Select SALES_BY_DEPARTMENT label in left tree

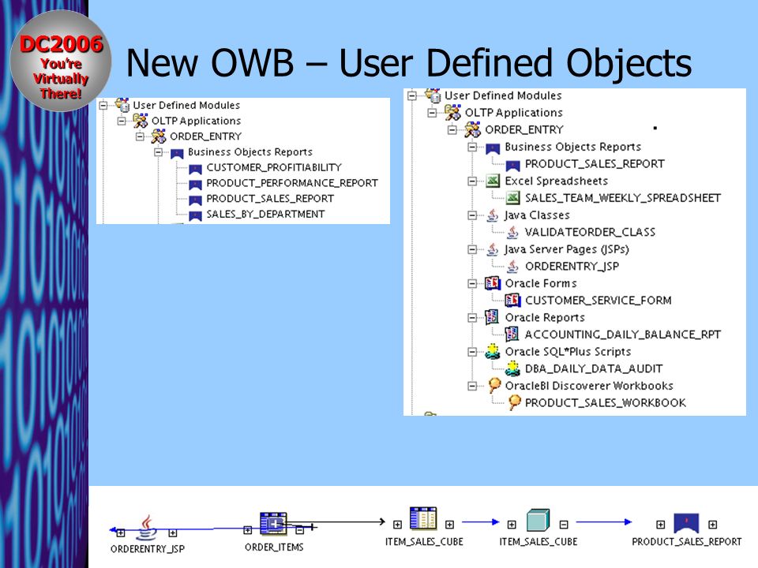265,214
